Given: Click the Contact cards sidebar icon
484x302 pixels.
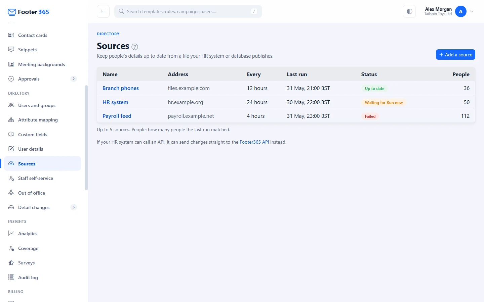Looking at the screenshot, I should [11, 35].
